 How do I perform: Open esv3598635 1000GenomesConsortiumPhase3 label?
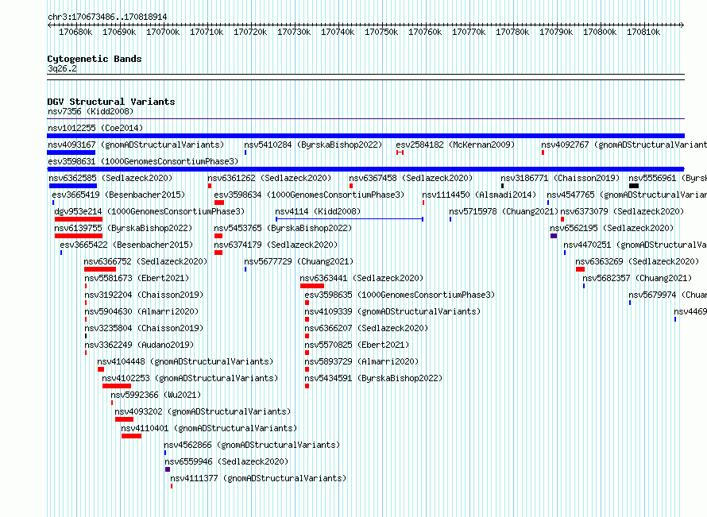(400, 295)
